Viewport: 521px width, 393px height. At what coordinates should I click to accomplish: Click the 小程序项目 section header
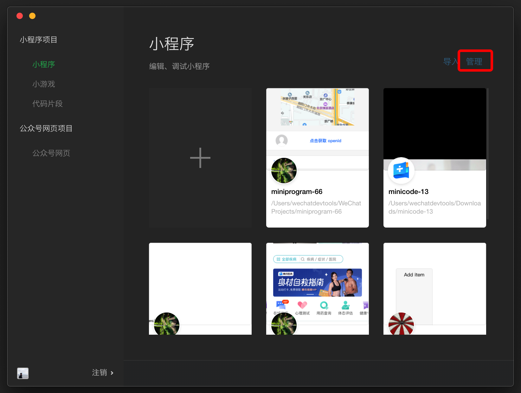[38, 40]
